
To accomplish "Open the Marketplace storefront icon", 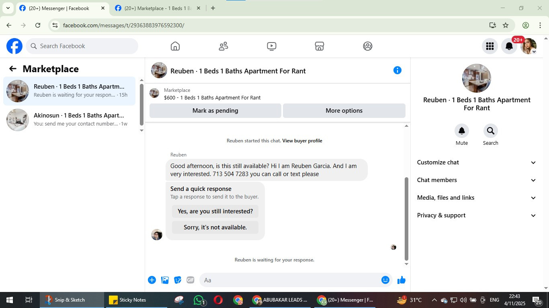I will 320,46.
